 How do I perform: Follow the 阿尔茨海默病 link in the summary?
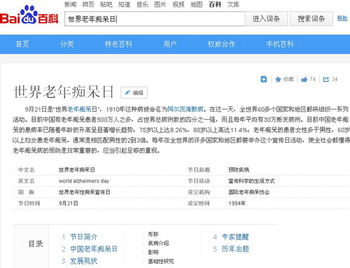[x=185, y=109]
